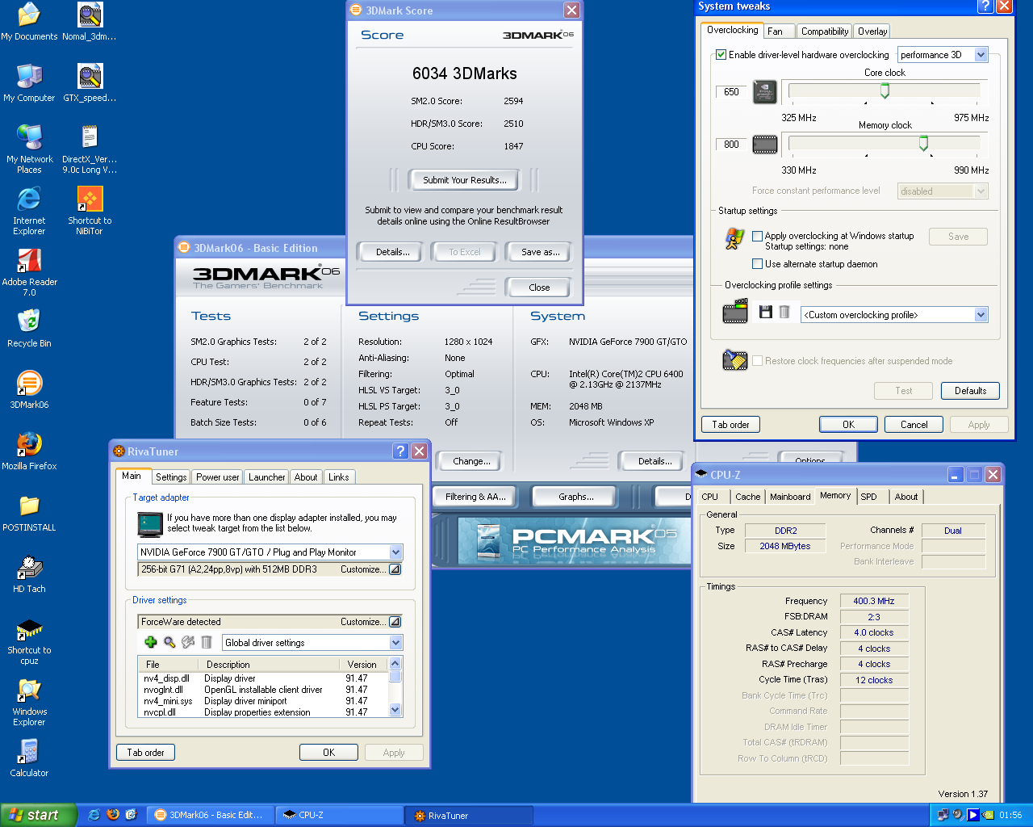Open the Mainboard tab in CPU-Z
This screenshot has height=827, width=1033.
[x=790, y=497]
